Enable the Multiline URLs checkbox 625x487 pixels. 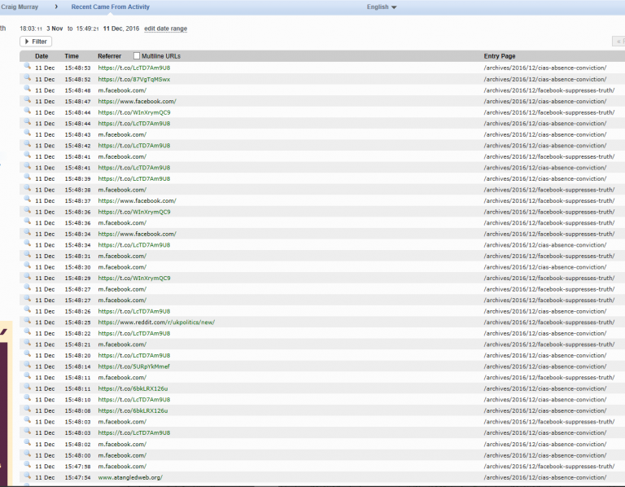pyautogui.click(x=137, y=56)
